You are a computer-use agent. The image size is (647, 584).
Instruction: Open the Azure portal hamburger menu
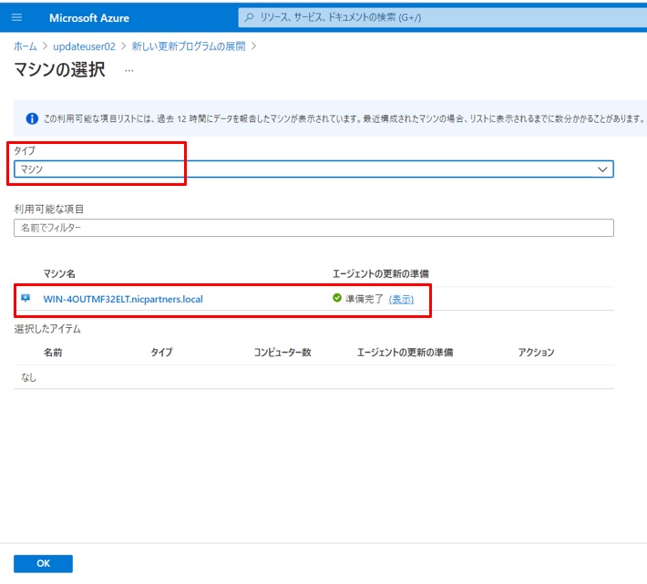[x=18, y=17]
